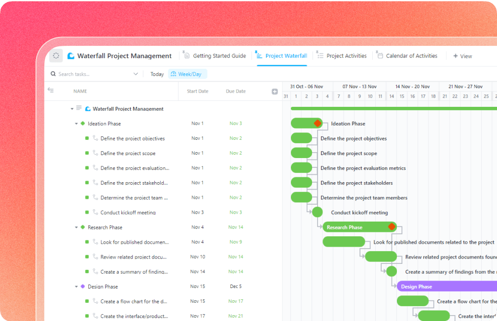
Task: Click the Nov 4 start date of Research Phase
Action: click(197, 227)
